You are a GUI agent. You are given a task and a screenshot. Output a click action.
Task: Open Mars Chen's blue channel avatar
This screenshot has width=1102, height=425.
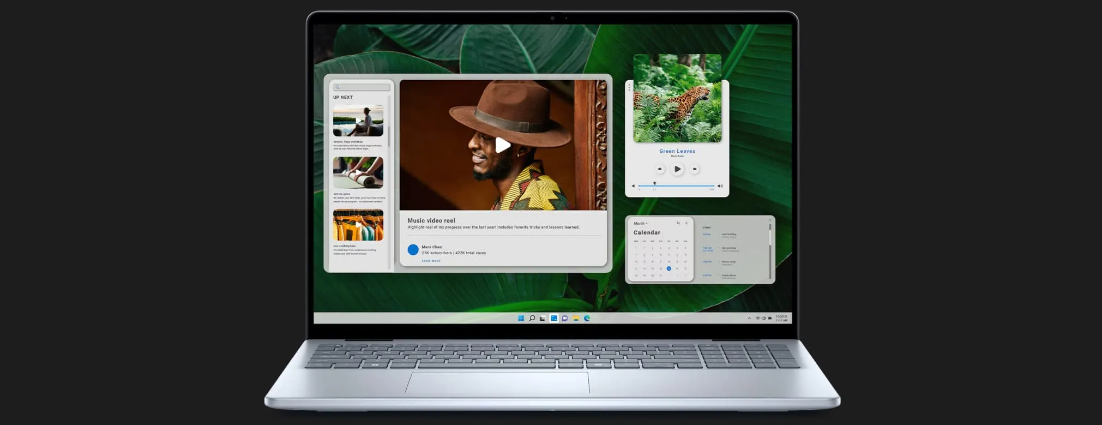coord(413,250)
